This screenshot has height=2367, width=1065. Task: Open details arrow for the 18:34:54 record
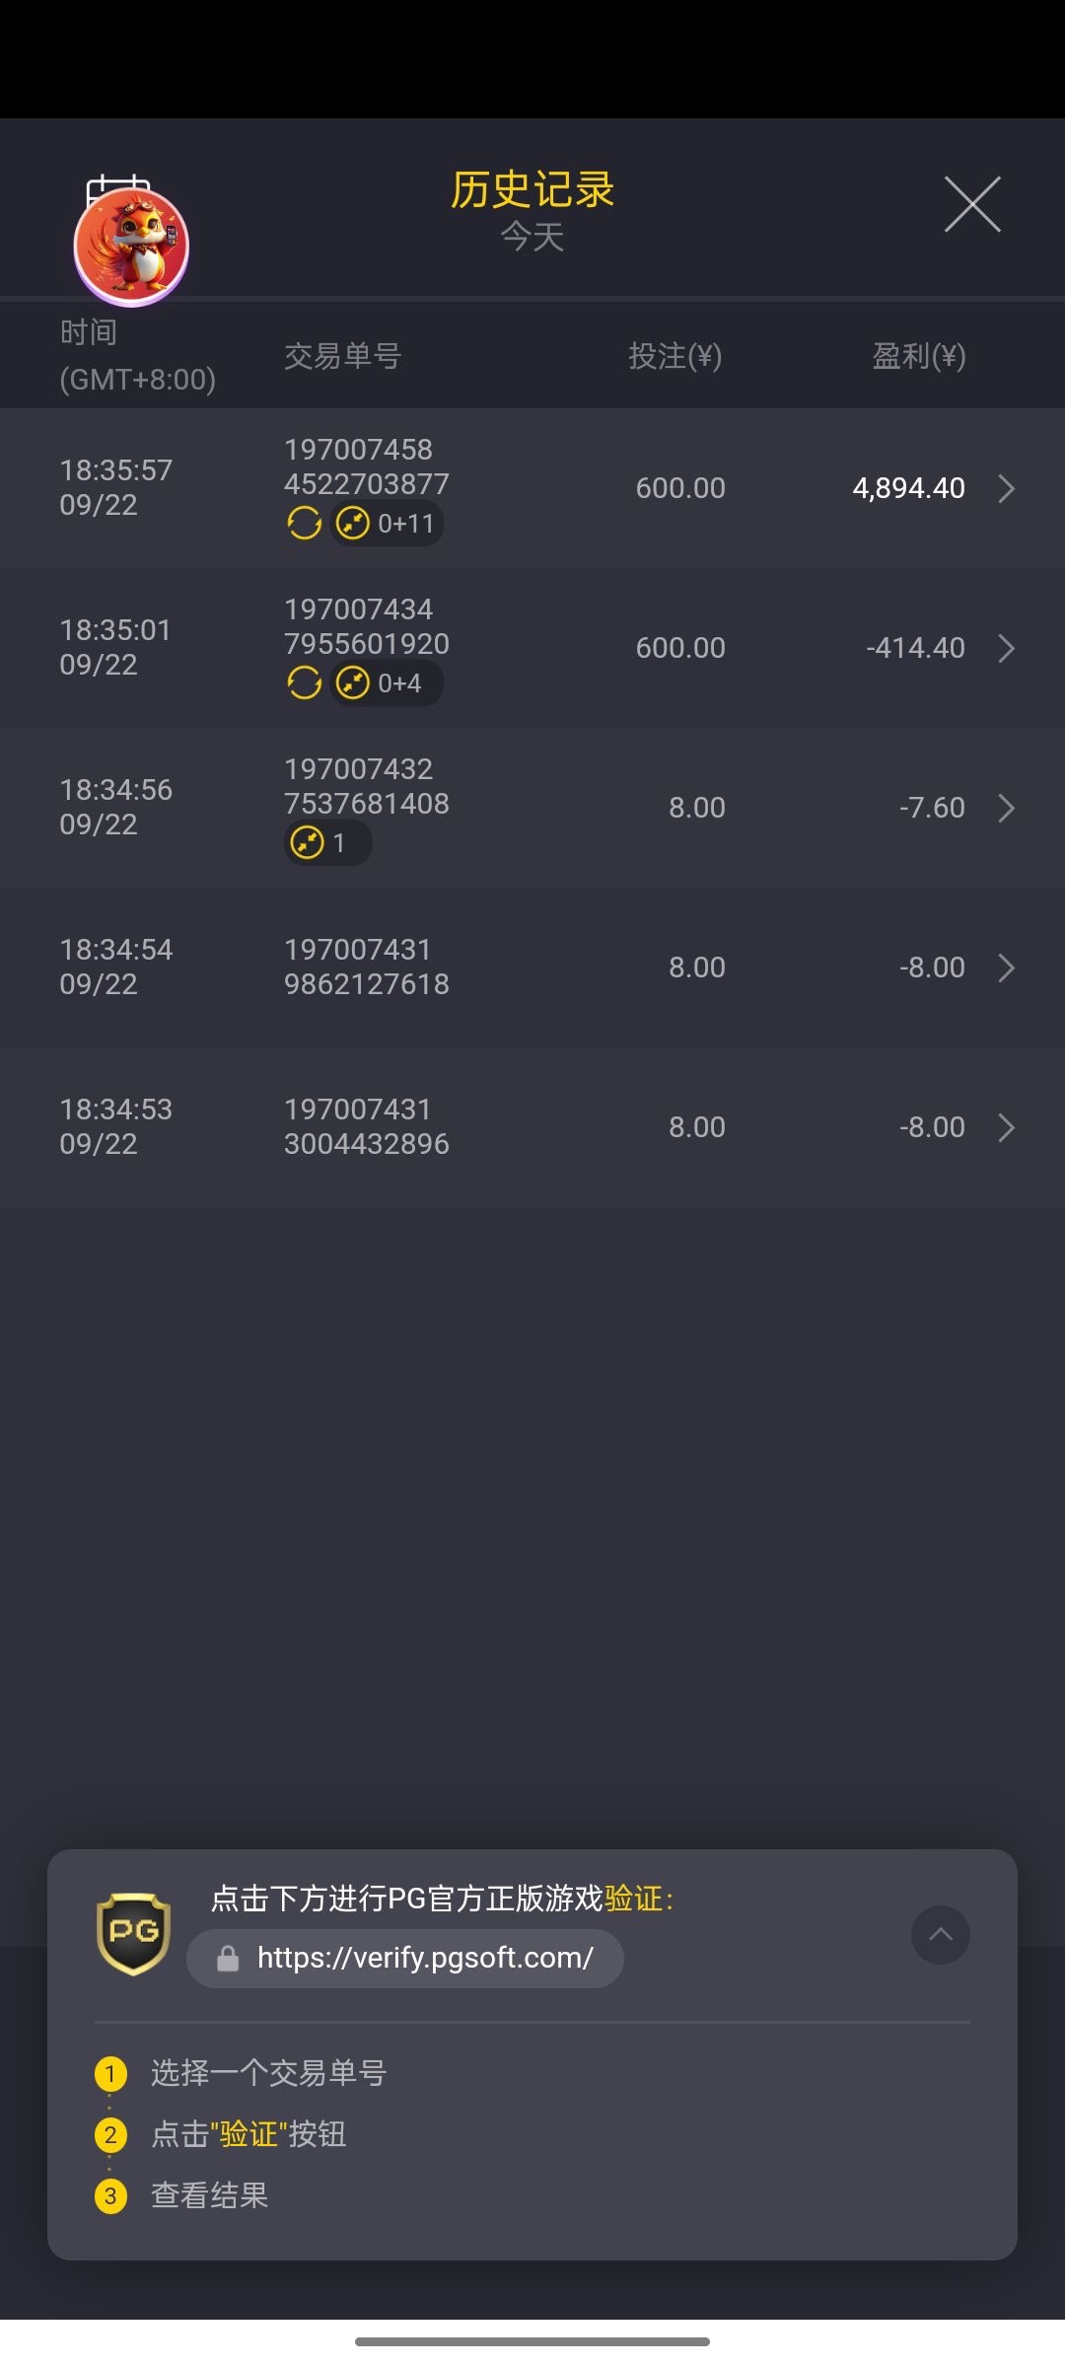tap(1006, 968)
